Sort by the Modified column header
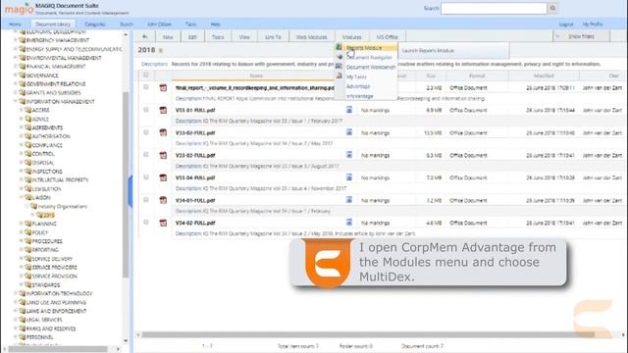 coord(544,76)
